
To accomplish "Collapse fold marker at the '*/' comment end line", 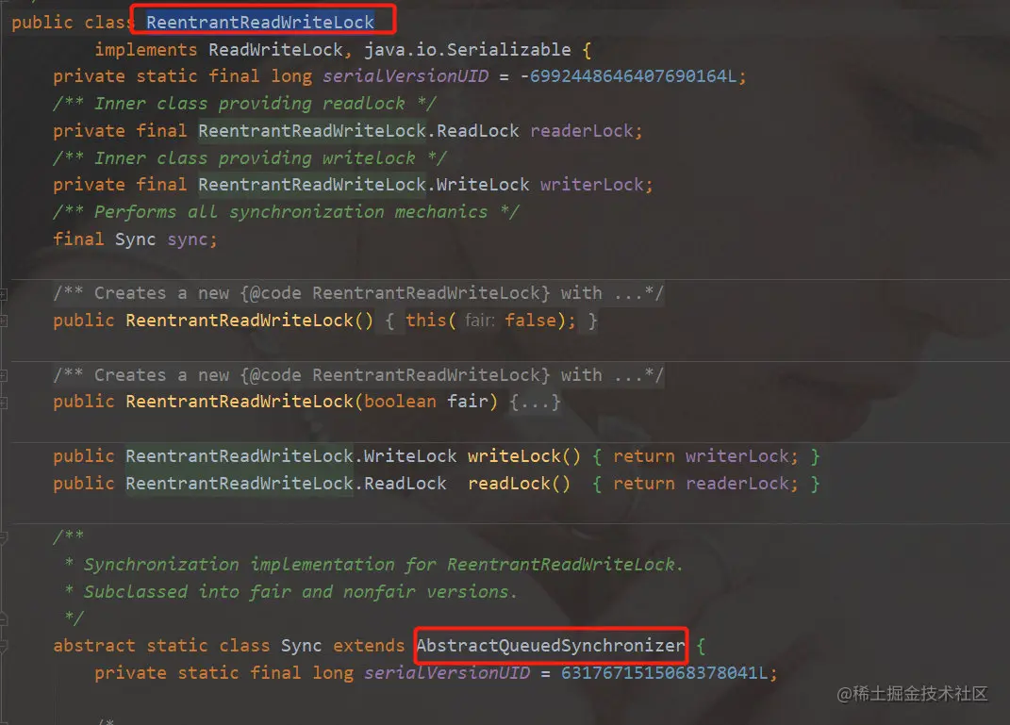I will click(3, 618).
